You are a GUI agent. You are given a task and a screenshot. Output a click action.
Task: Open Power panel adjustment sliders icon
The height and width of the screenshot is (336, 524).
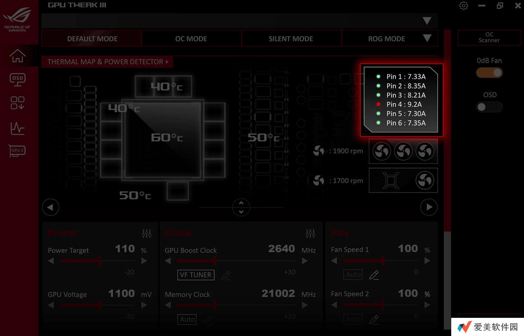(x=147, y=233)
